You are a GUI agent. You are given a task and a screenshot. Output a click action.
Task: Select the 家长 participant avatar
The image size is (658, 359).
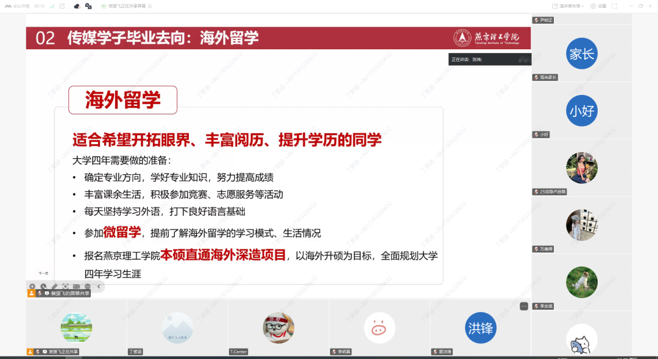(x=582, y=54)
